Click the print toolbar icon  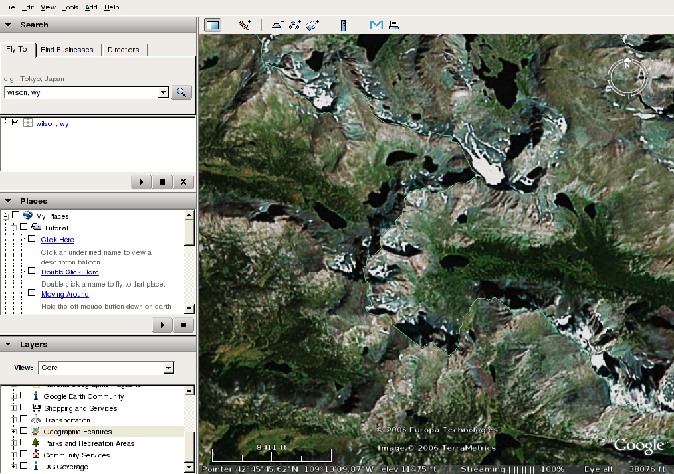393,25
